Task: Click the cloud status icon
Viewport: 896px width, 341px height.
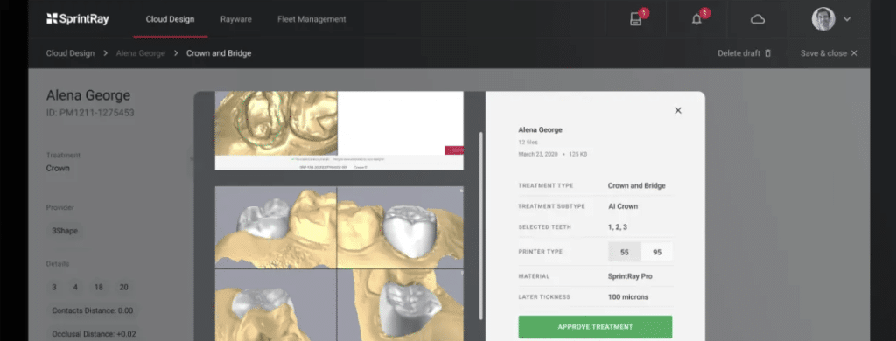Action: pos(758,19)
